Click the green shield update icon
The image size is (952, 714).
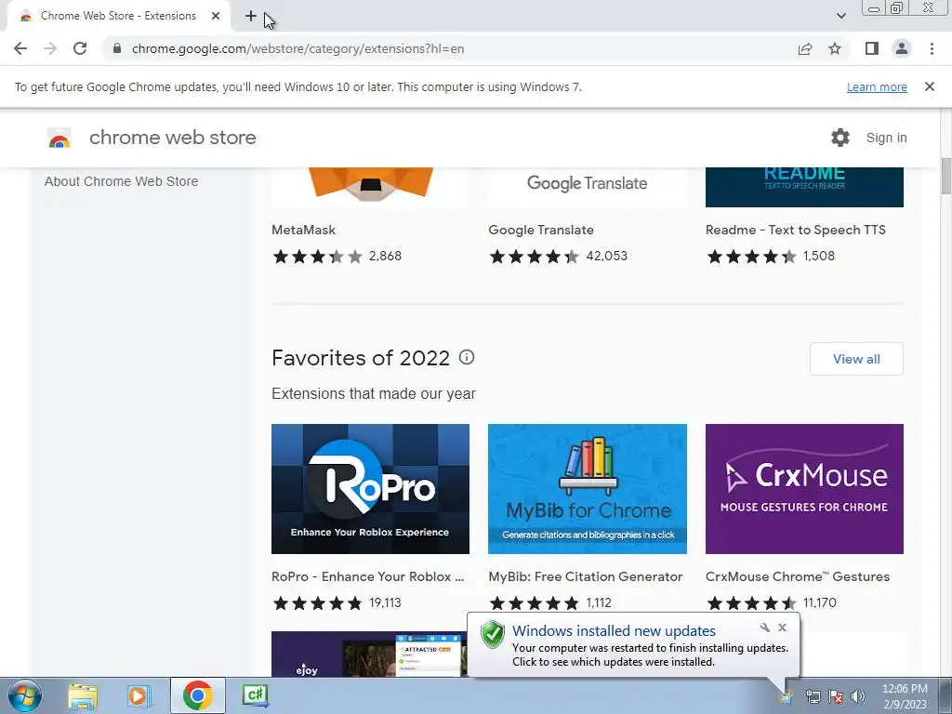click(493, 634)
